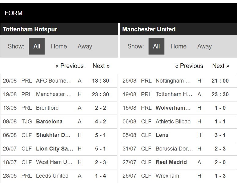Open the Barcelona 4 - 2 match
This screenshot has height=188, width=239.
coord(59,122)
